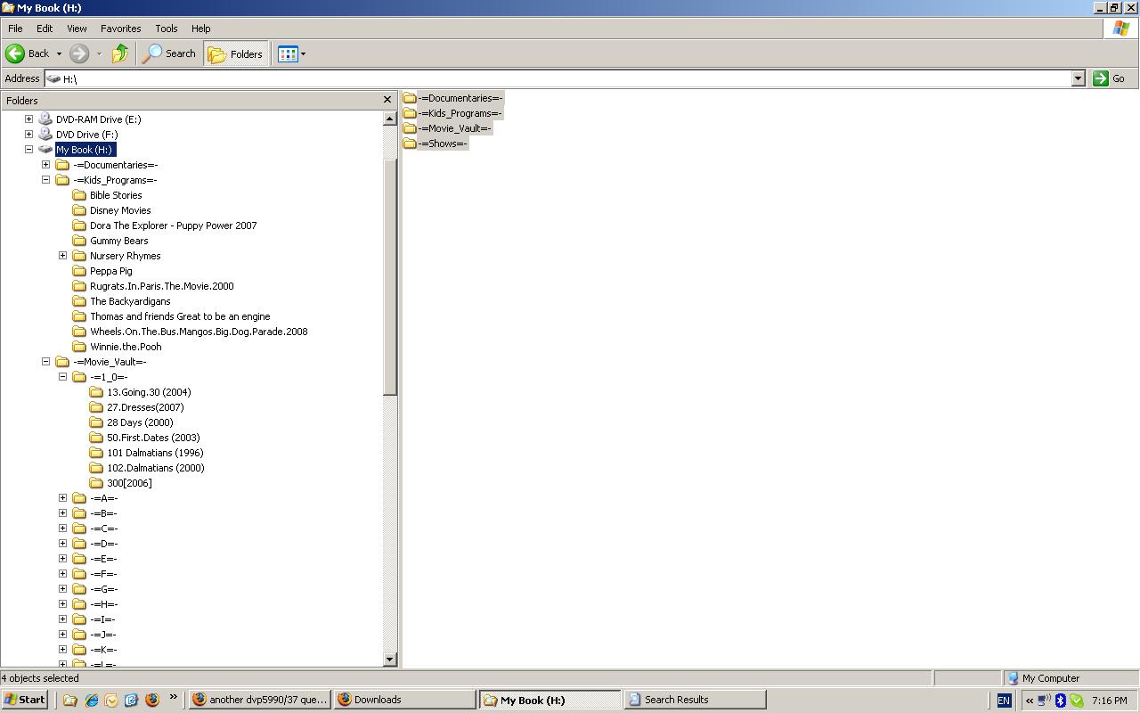
Task: Select Thomas and friends folder
Action: (180, 316)
